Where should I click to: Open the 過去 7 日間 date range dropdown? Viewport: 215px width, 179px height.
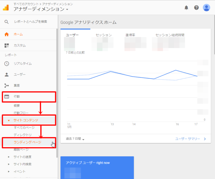(x=75, y=139)
